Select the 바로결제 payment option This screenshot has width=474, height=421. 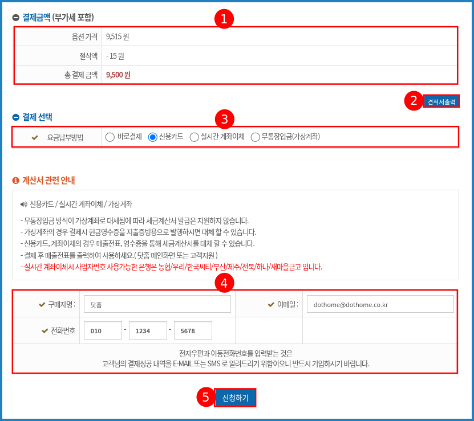click(x=110, y=137)
